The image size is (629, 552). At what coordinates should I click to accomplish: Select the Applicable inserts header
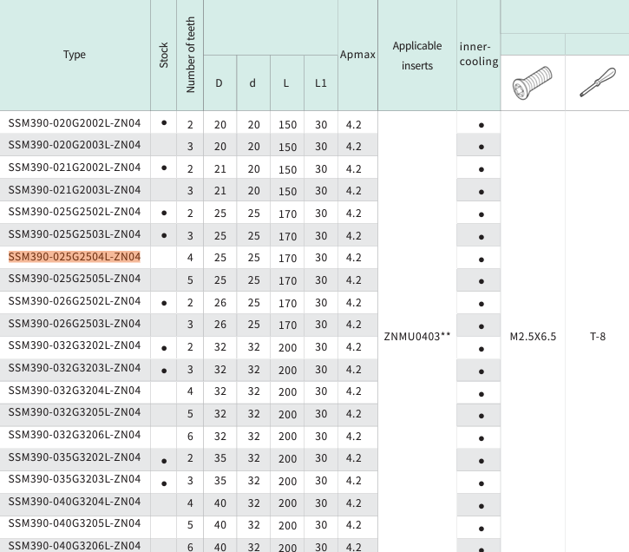(417, 55)
